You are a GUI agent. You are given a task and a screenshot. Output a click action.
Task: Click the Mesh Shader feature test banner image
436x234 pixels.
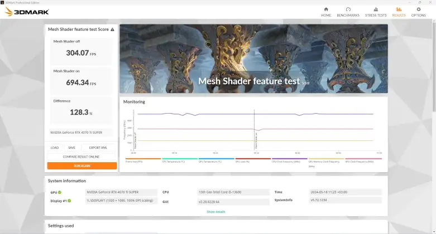pos(253,58)
